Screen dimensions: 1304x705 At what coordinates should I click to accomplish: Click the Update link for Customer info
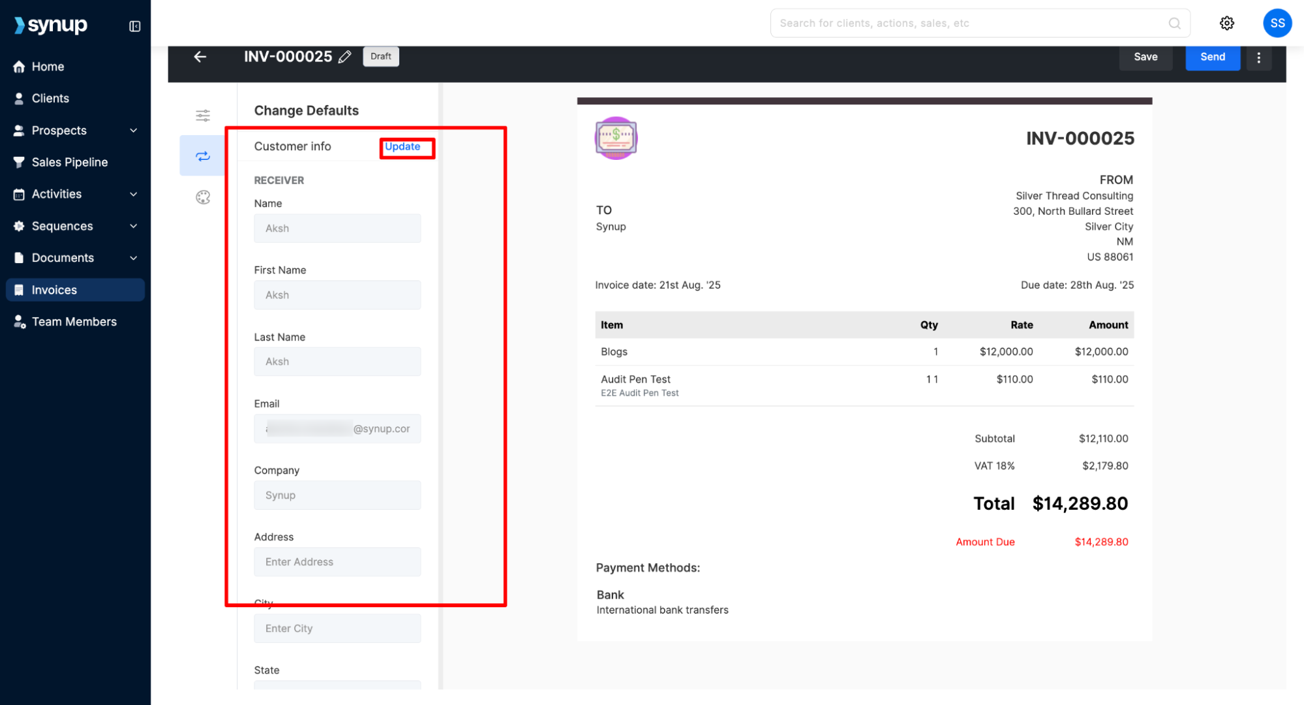click(402, 147)
